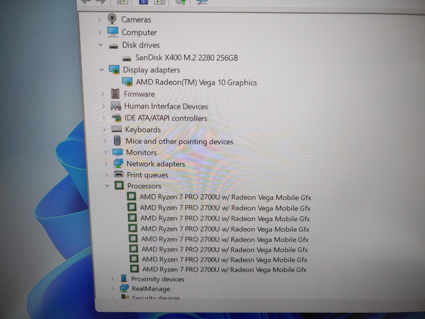
Task: Collapse the Display adapters category
Action: click(x=102, y=70)
